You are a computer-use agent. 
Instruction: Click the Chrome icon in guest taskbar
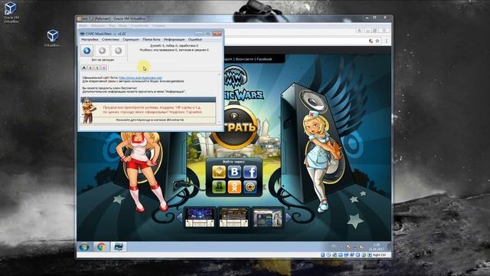(101, 247)
